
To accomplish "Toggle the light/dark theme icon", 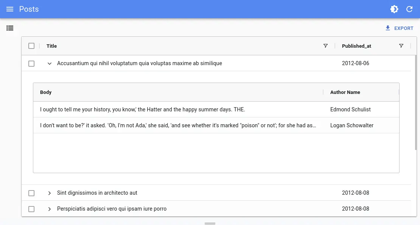I will coord(394,9).
